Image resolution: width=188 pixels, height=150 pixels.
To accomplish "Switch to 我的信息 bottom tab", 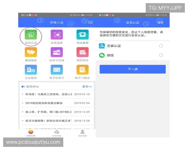I will coord(82,133).
